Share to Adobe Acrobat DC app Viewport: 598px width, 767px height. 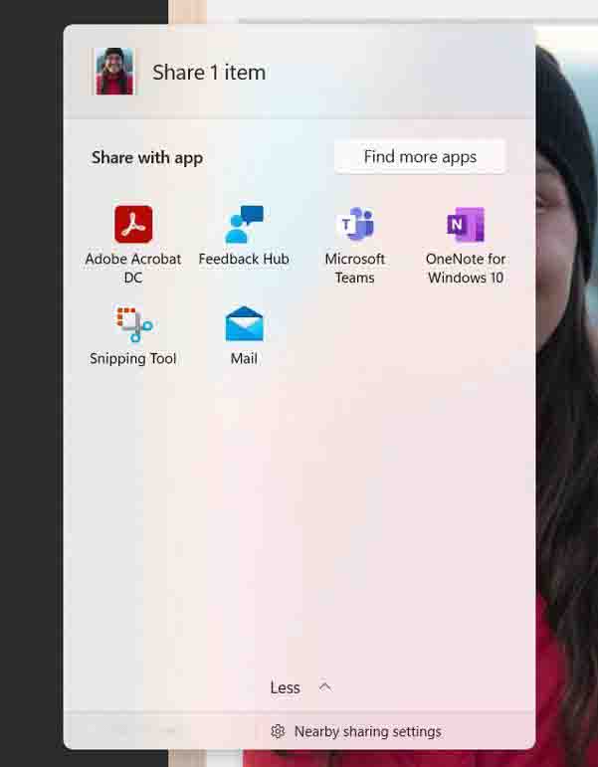[x=133, y=245]
